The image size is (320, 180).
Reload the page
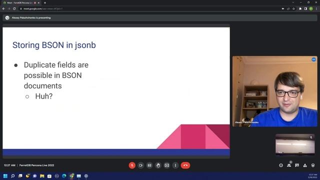click(14, 9)
